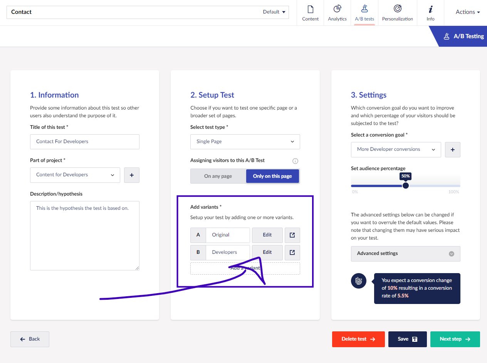Open the 'Part of project' dropdown
Image resolution: width=487 pixels, height=363 pixels.
click(x=75, y=175)
